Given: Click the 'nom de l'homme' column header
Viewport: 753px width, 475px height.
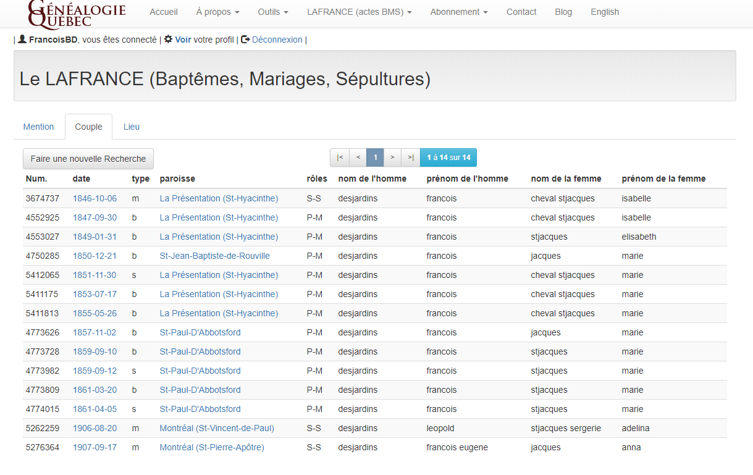Looking at the screenshot, I should coord(372,179).
